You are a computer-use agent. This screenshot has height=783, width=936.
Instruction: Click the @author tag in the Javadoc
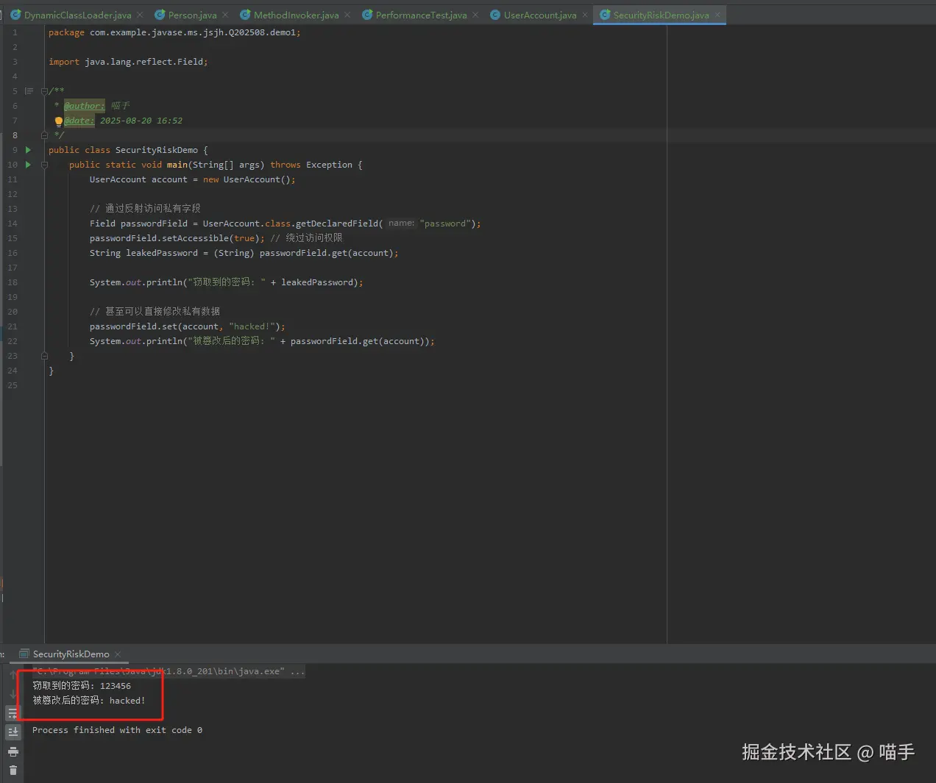click(x=84, y=106)
